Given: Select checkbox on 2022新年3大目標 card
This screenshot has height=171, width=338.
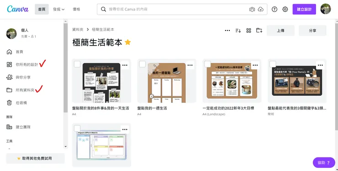Looking at the screenshot, I should coord(207,64).
